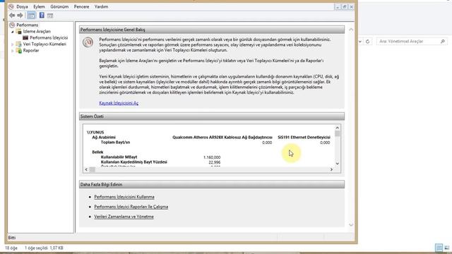Click the Veri Toplayıcı Kümeleri icon

[19, 44]
